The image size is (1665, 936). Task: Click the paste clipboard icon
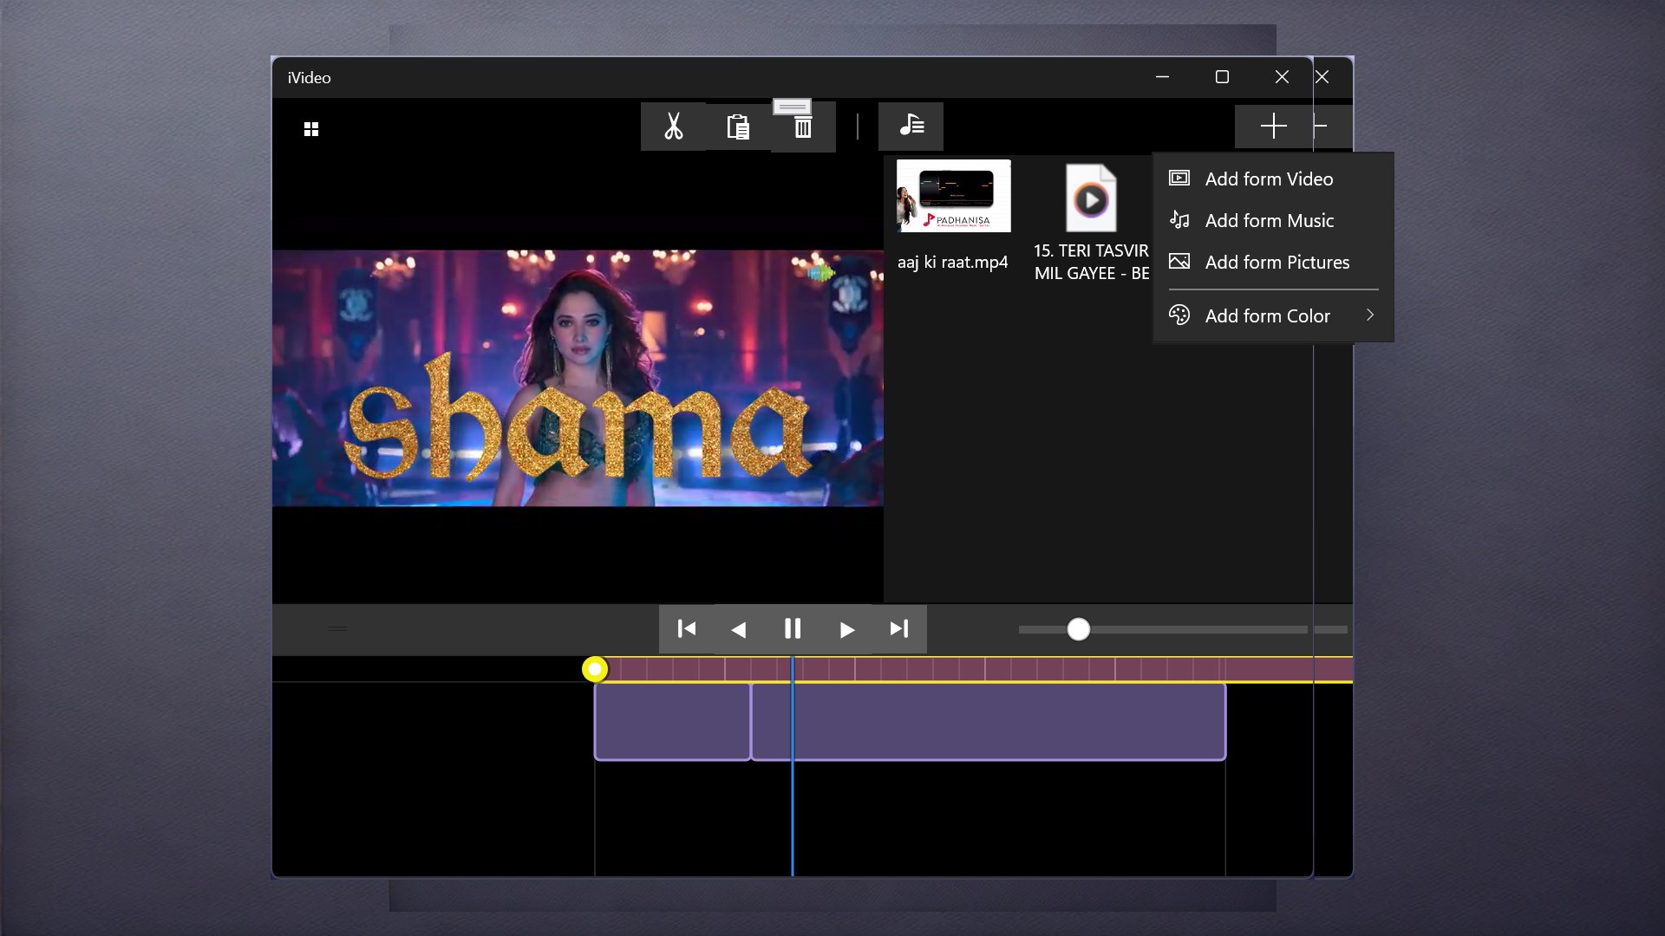pyautogui.click(x=738, y=127)
